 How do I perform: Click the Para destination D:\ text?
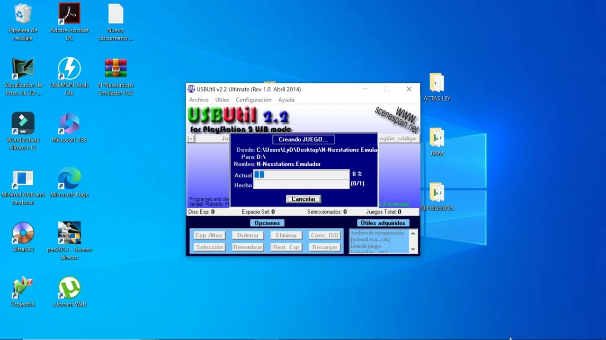click(x=261, y=157)
